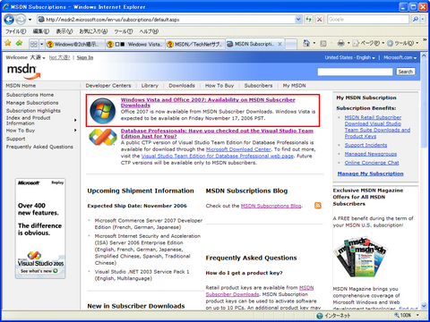Click the Replay link in the advertisement
The height and width of the screenshot is (322, 430).
57,182
